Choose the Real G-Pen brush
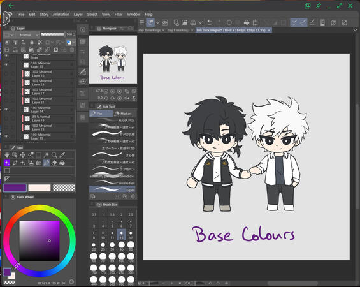The height and width of the screenshot is (287, 360). coord(112,183)
